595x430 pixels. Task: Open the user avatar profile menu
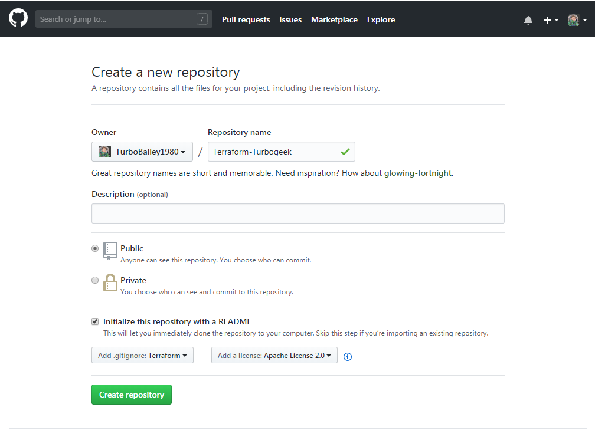click(x=577, y=20)
